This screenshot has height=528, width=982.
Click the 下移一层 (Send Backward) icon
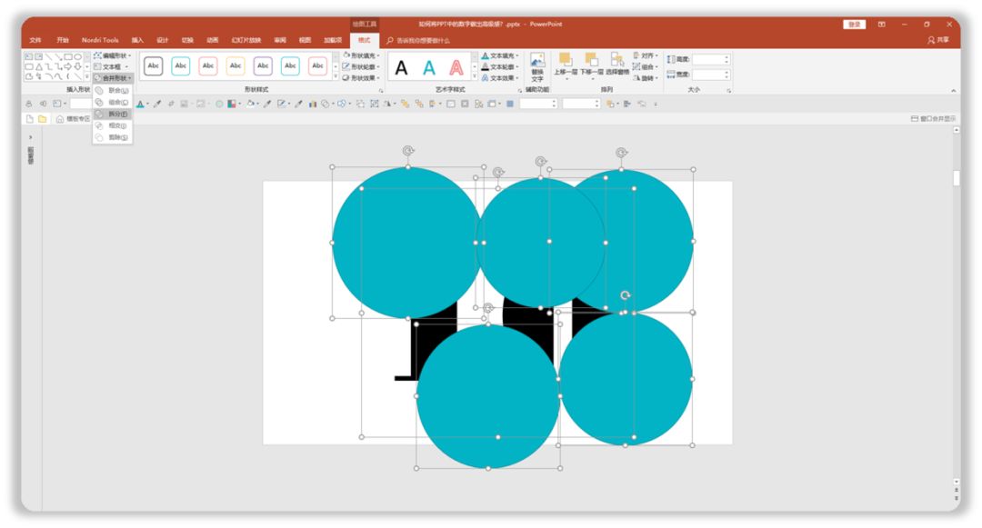point(591,60)
